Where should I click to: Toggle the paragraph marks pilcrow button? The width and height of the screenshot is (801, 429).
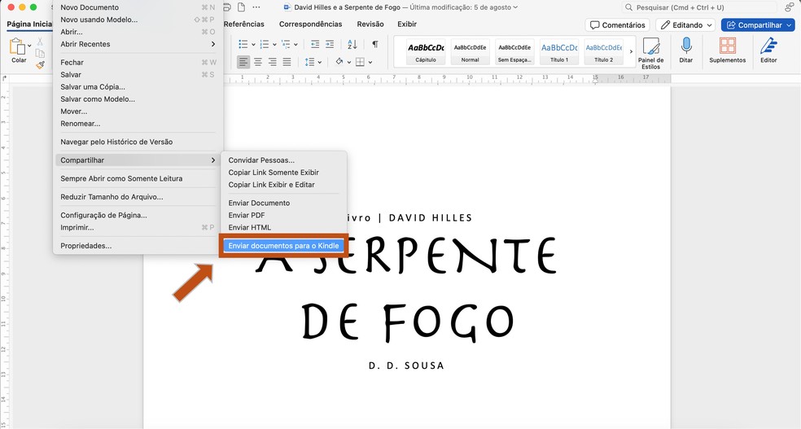374,44
